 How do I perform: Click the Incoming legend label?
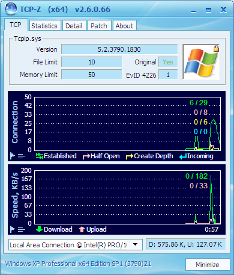click(200, 156)
